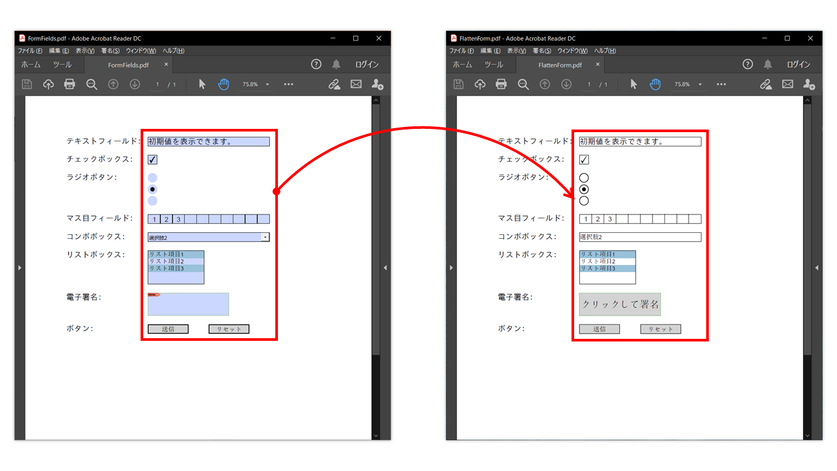The image size is (837, 471).
Task: Click ログイン in FormFields.pdf window
Action: point(367,64)
